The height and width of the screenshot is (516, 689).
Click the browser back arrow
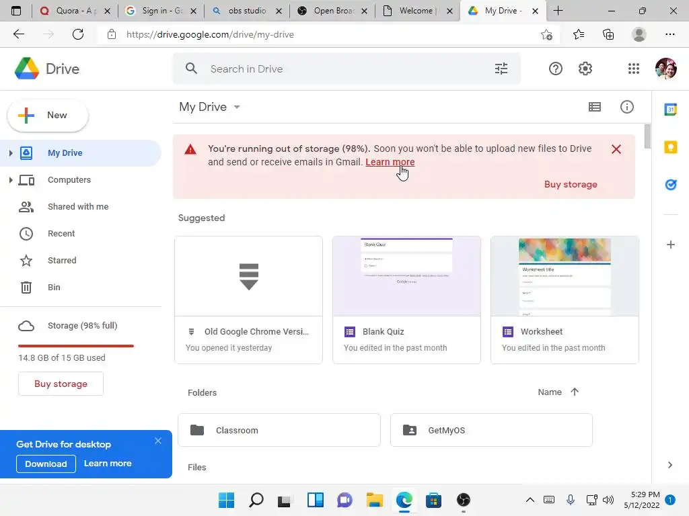click(18, 34)
